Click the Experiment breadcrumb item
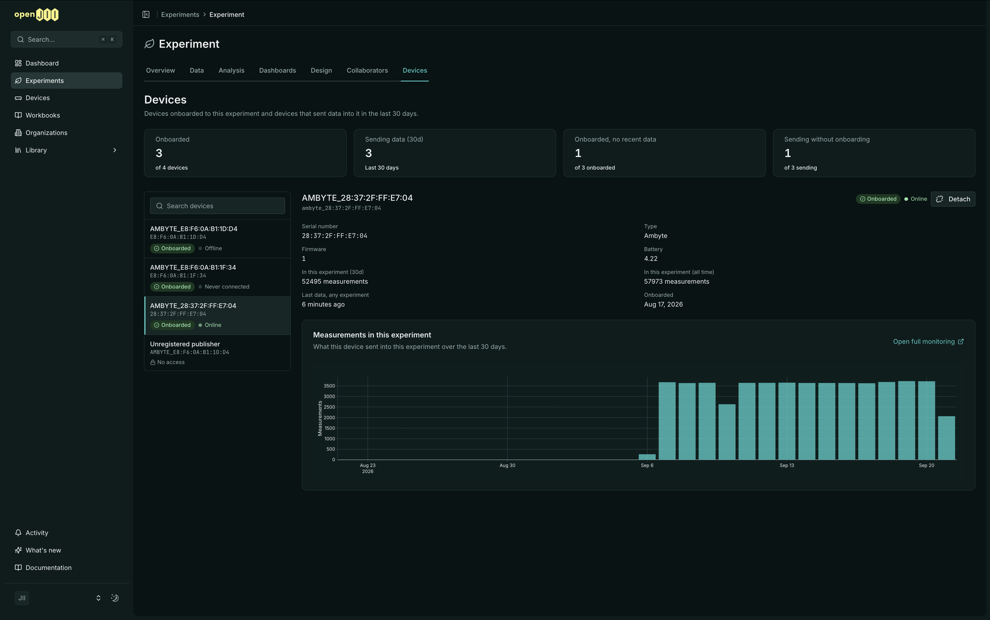The height and width of the screenshot is (620, 990). pyautogui.click(x=227, y=15)
